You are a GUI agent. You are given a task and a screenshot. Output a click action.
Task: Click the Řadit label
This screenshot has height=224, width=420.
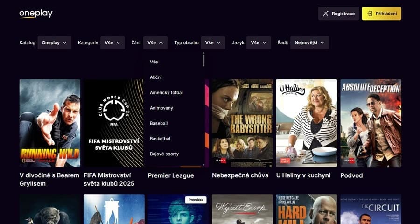pyautogui.click(x=283, y=42)
